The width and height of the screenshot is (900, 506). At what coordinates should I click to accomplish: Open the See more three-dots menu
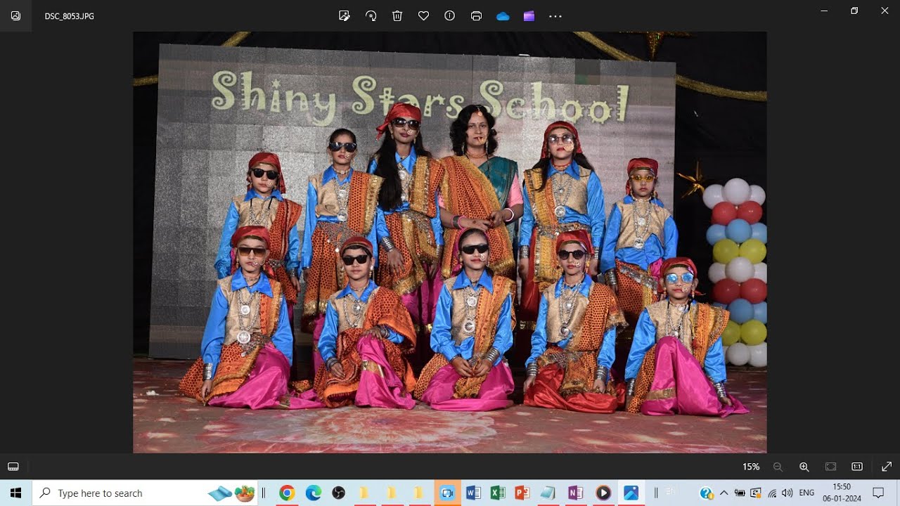555,15
